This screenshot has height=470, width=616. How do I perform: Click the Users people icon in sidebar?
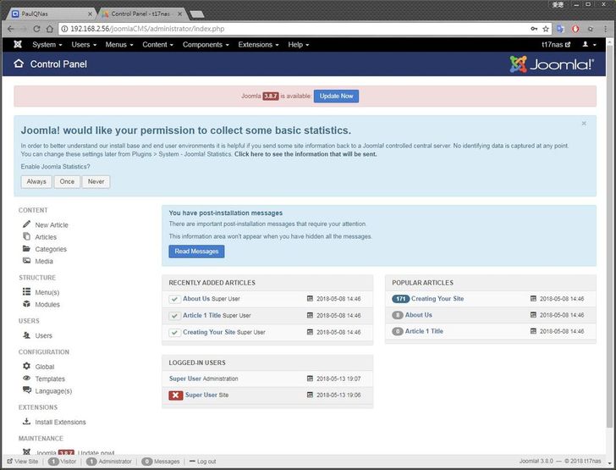pos(26,335)
